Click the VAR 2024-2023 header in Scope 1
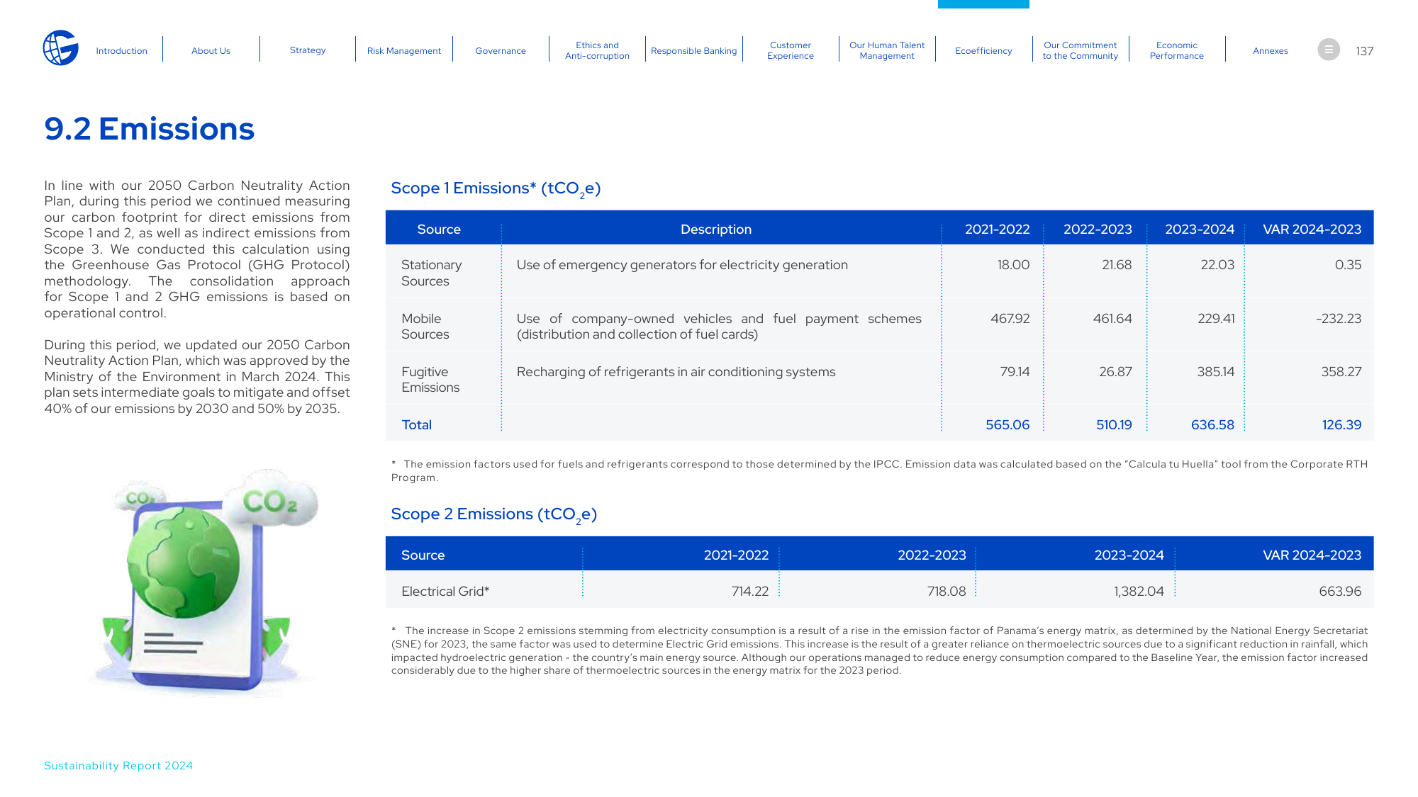 (1312, 230)
